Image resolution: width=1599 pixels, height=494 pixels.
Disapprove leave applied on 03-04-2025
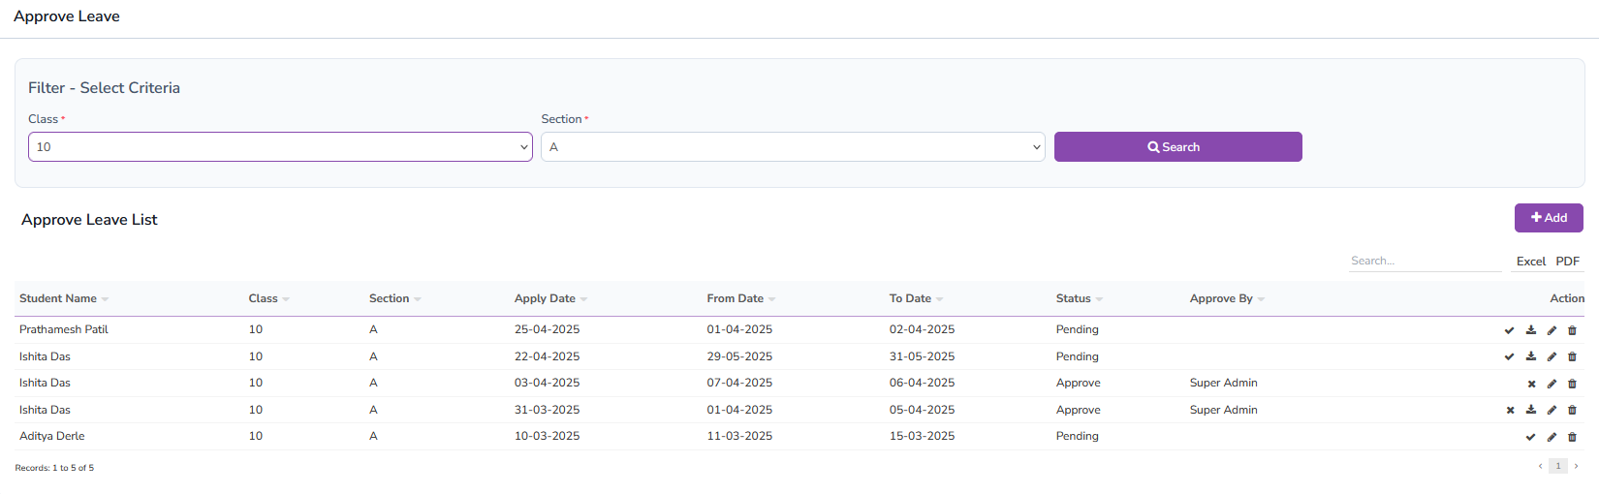click(1531, 384)
